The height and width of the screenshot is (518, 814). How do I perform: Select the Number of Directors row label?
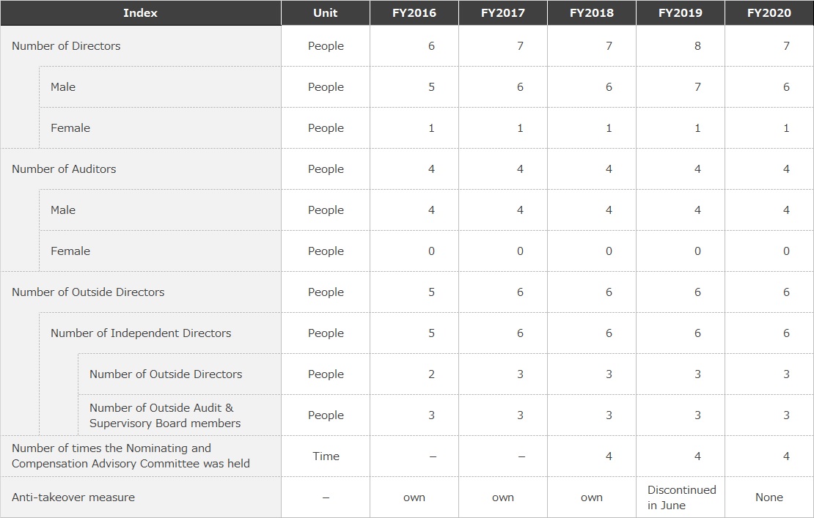(66, 45)
